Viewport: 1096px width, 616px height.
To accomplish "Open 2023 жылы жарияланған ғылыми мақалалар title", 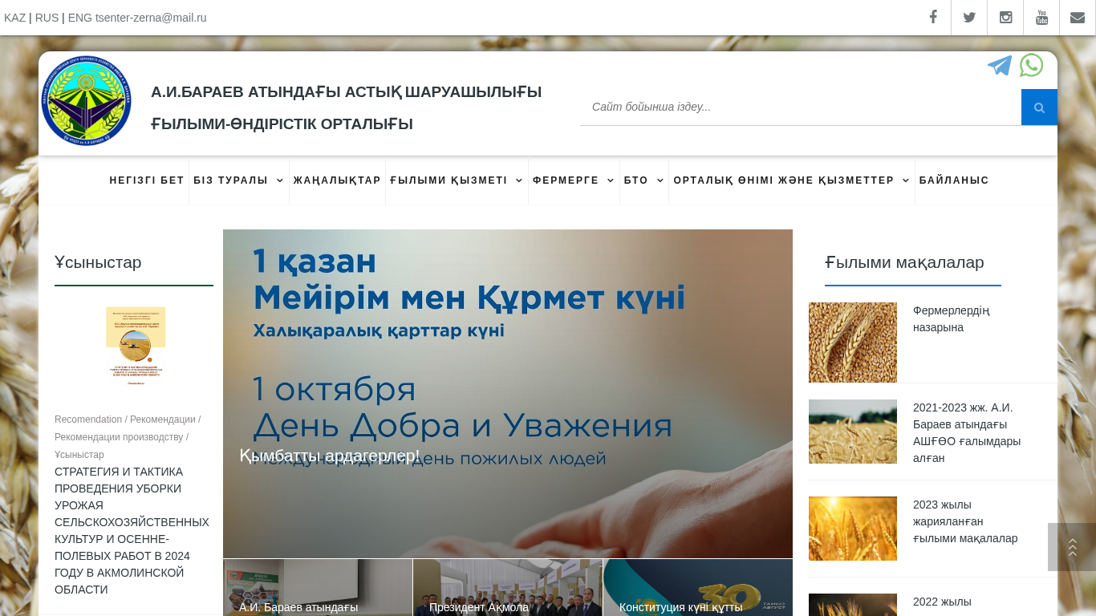I will pyautogui.click(x=965, y=521).
